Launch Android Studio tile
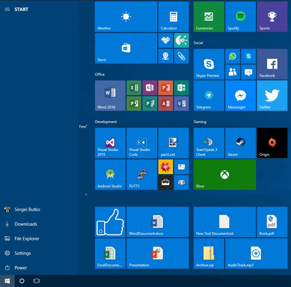The height and width of the screenshot is (287, 291). pyautogui.click(x=110, y=175)
